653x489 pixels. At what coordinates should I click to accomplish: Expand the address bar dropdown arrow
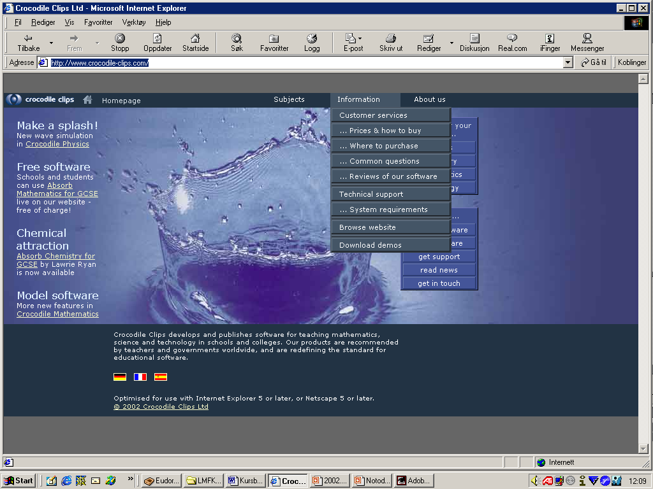(568, 62)
